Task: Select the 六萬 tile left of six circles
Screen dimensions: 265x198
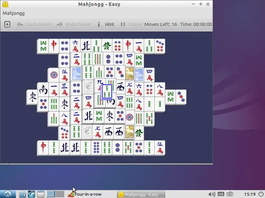Action: click(x=139, y=89)
